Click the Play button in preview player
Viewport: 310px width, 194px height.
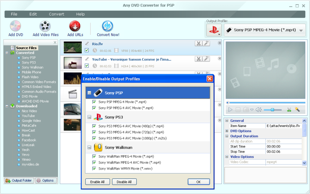230,110
